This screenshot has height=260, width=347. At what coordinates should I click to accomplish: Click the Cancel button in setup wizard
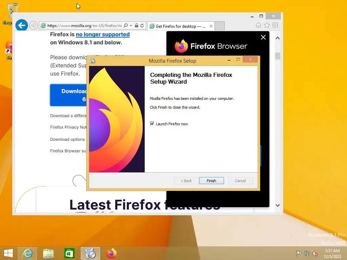click(240, 181)
